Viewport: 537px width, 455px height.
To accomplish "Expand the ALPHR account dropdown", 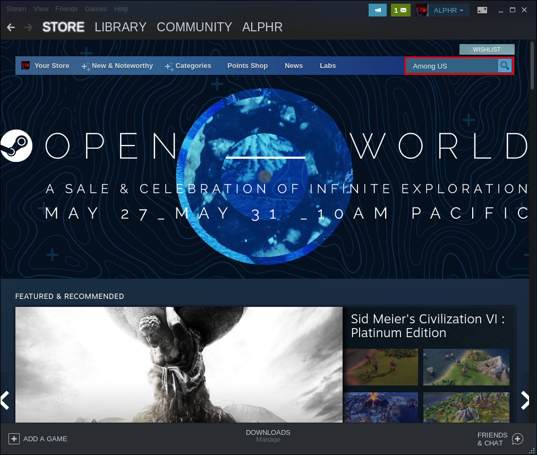I will click(449, 10).
